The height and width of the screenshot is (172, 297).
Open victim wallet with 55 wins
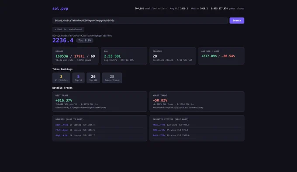pyautogui.click(x=159, y=130)
